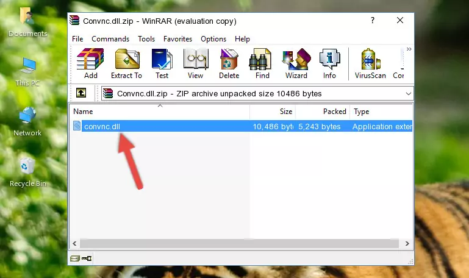469x278 pixels.
Task: Open the Commands menu
Action: click(110, 39)
